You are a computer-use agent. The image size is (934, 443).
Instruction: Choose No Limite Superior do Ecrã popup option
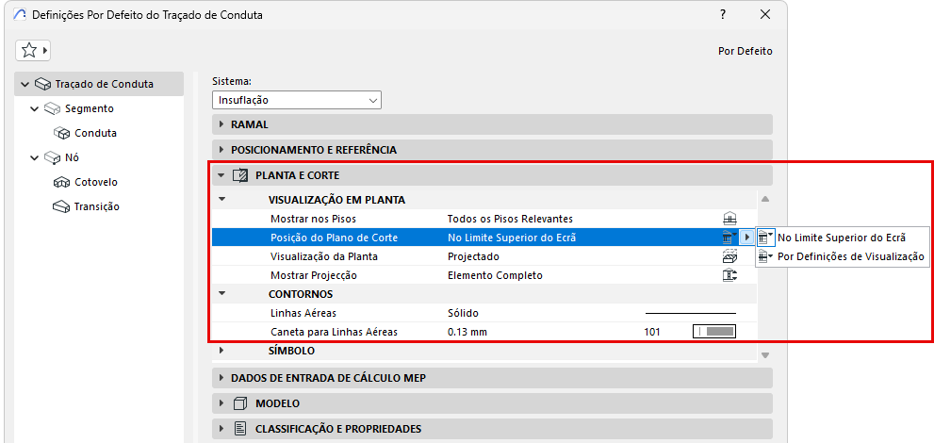point(842,238)
